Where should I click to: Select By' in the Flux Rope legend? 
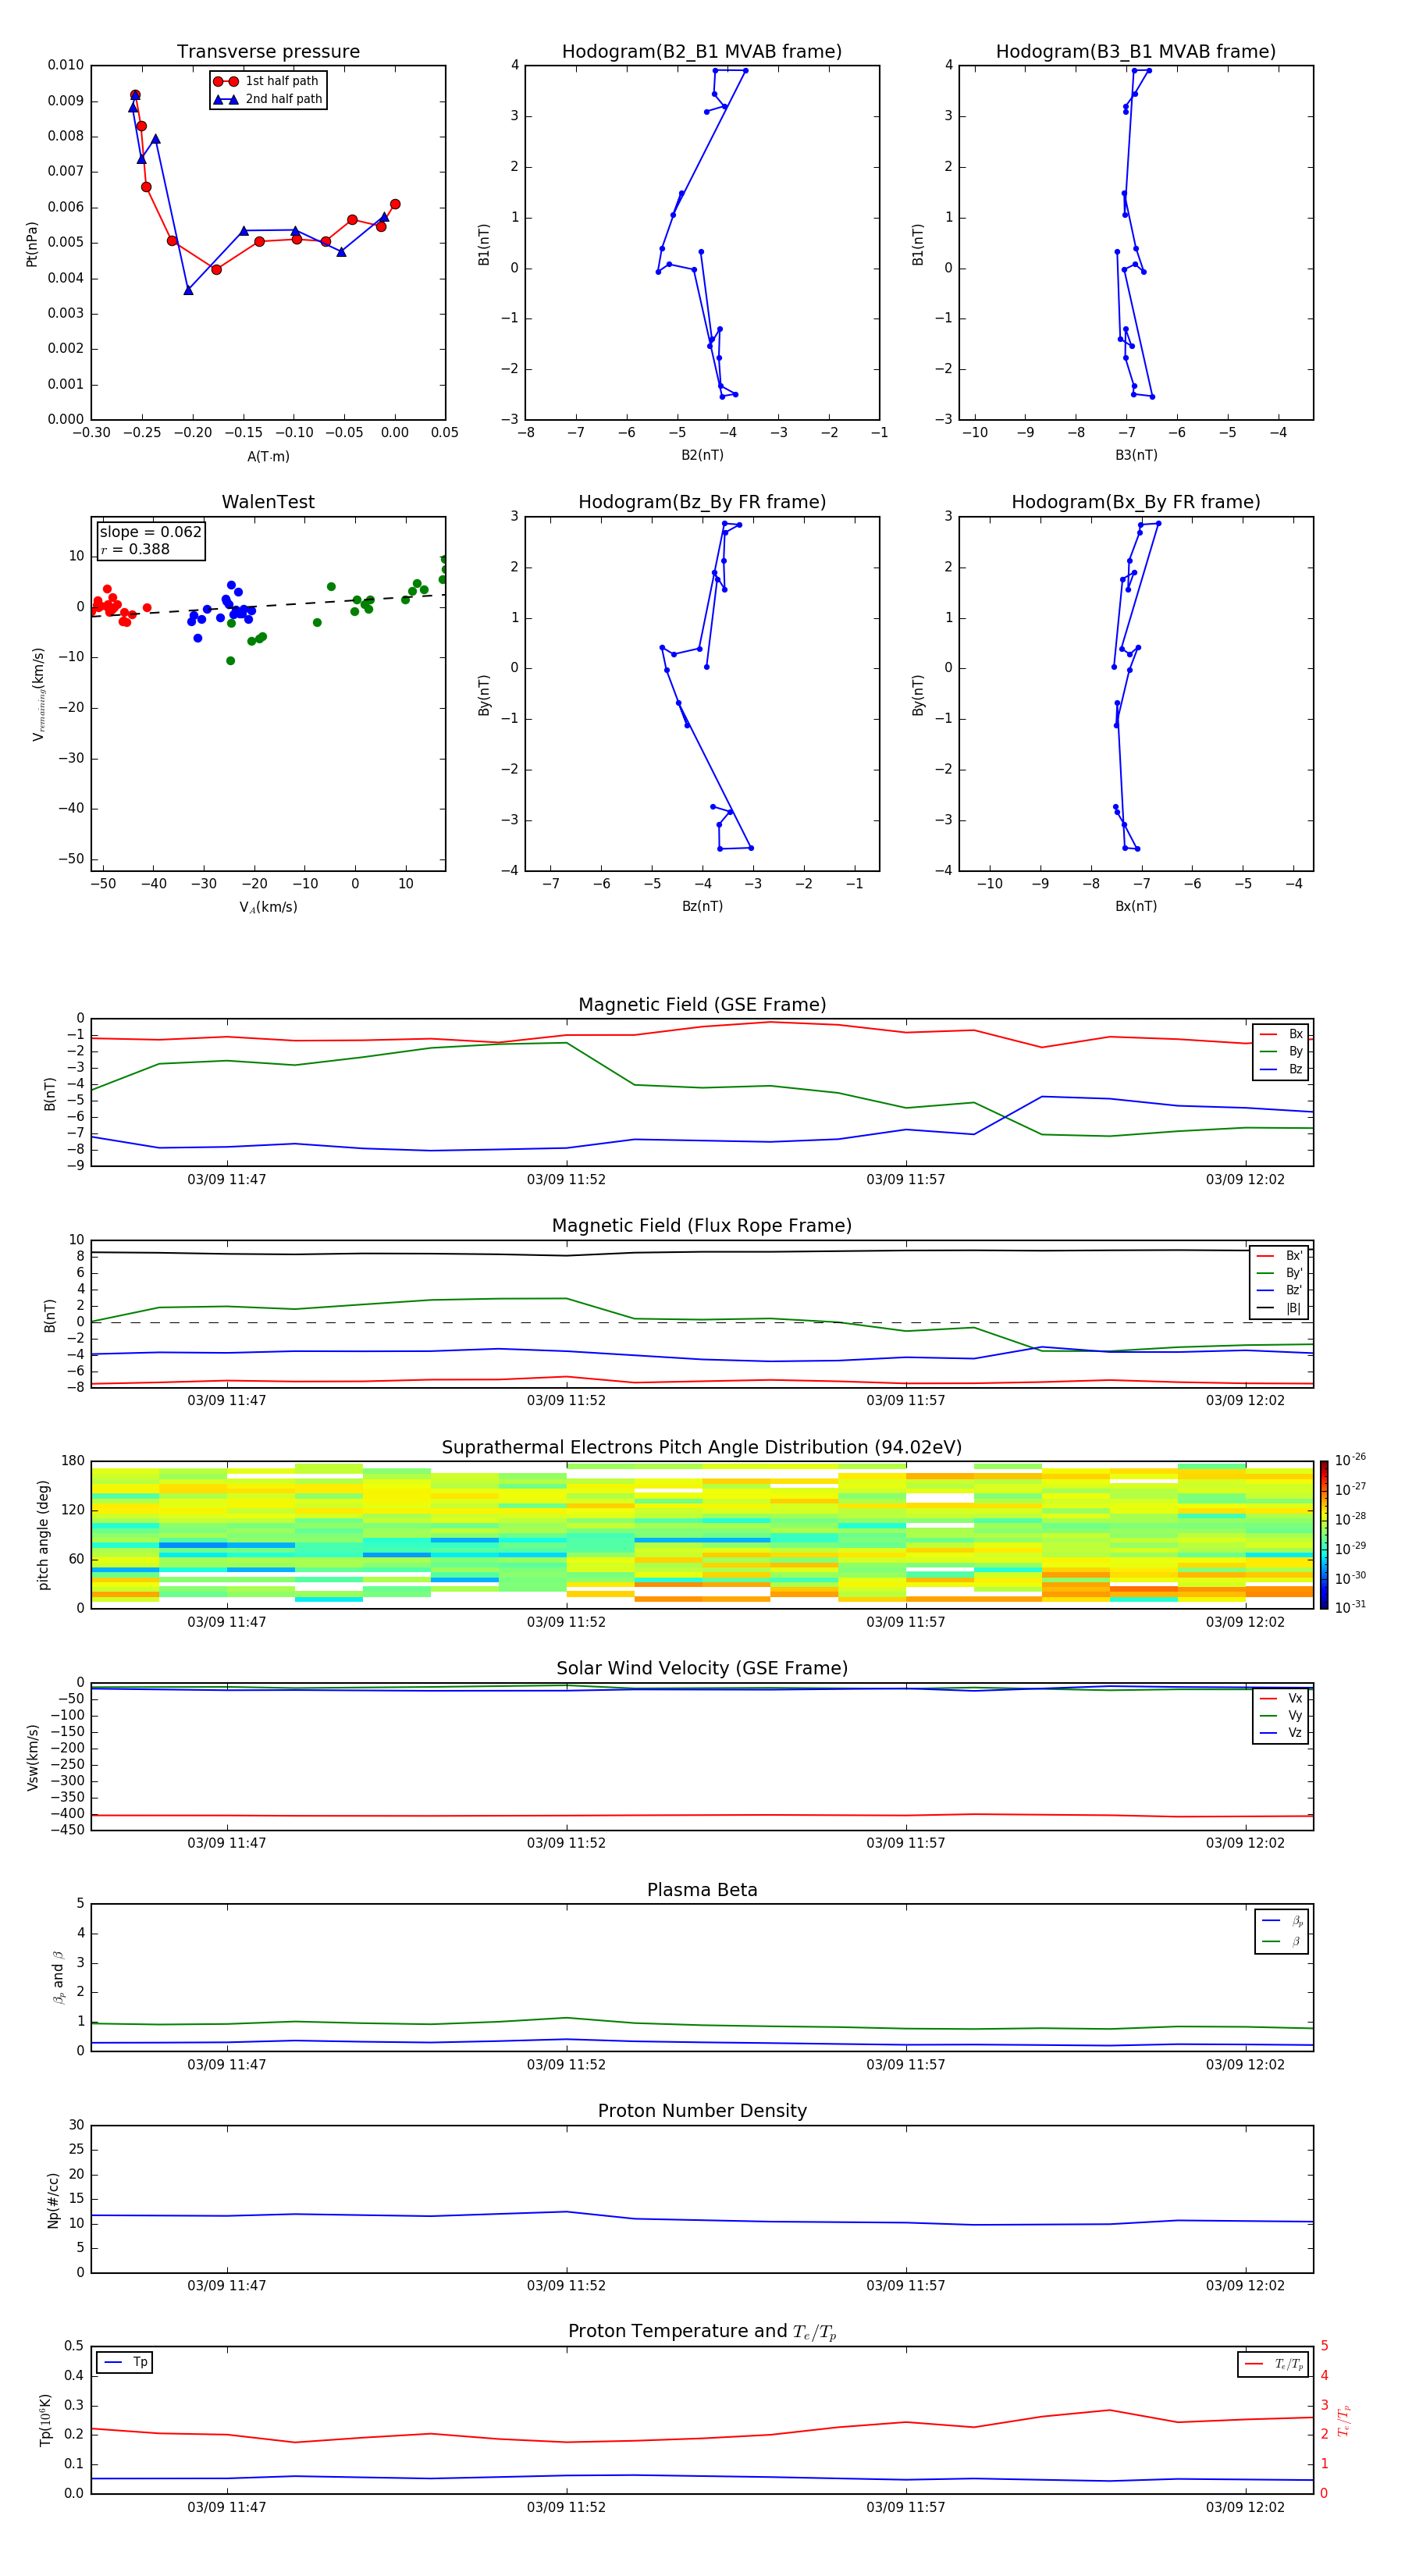click(x=1279, y=1273)
